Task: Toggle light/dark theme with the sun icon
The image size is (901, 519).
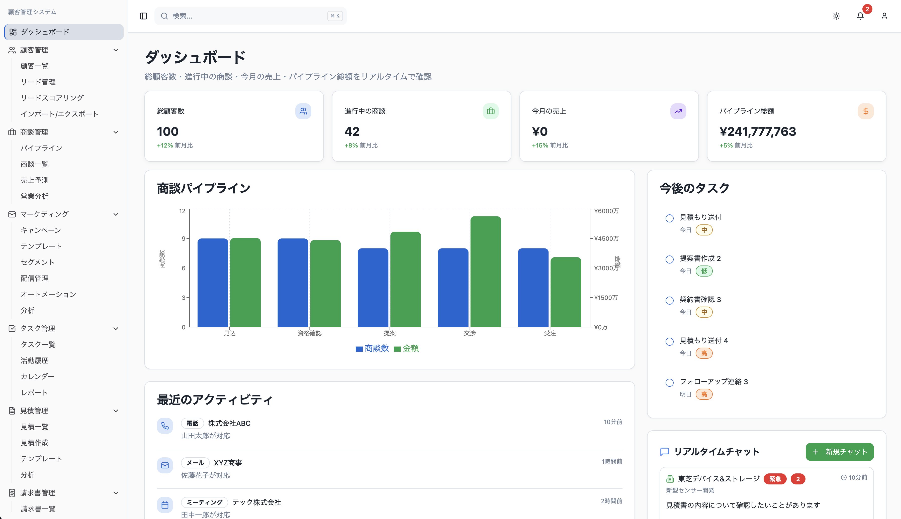Action: point(836,16)
